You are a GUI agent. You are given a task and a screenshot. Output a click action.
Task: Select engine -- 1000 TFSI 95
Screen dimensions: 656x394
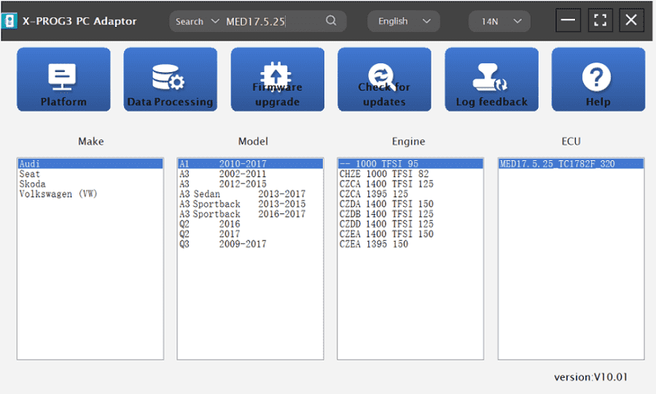coord(410,164)
